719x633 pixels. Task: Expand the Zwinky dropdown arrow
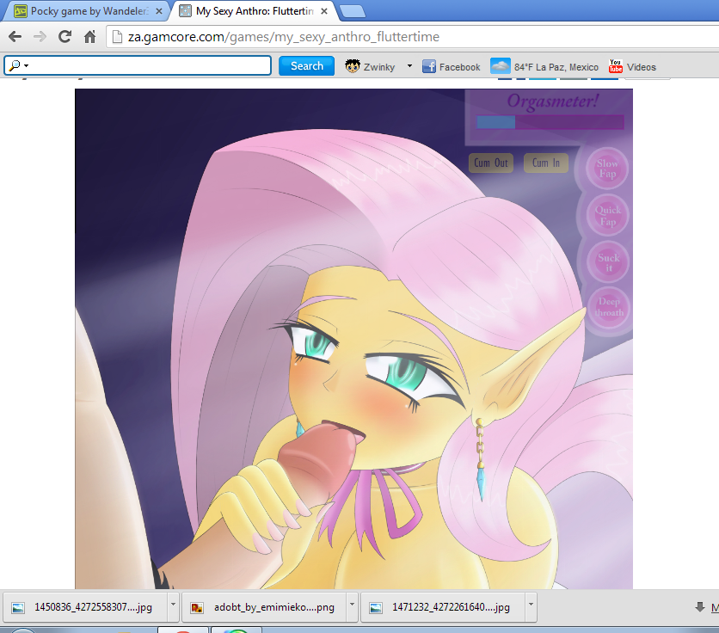409,66
